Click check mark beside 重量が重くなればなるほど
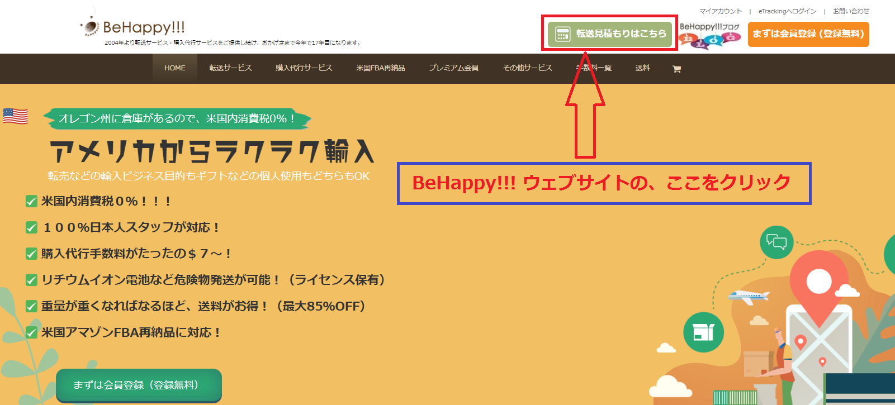 (31, 306)
